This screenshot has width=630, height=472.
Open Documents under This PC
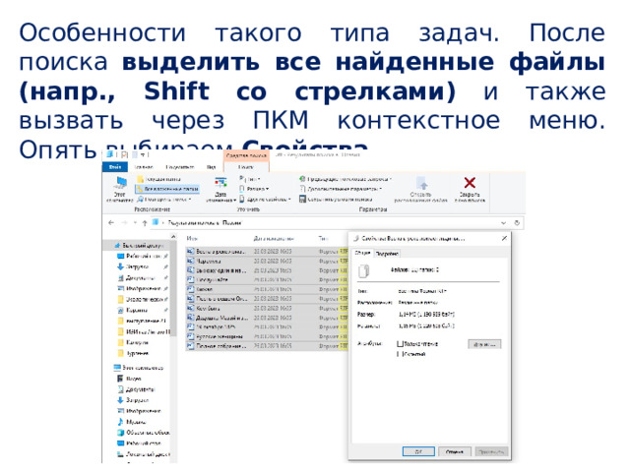[136, 389]
